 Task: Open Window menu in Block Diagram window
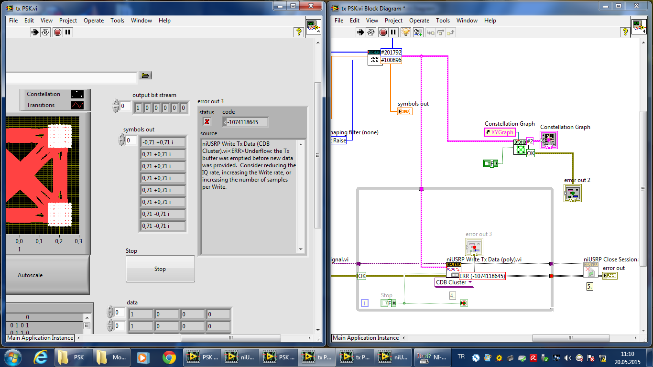click(467, 21)
